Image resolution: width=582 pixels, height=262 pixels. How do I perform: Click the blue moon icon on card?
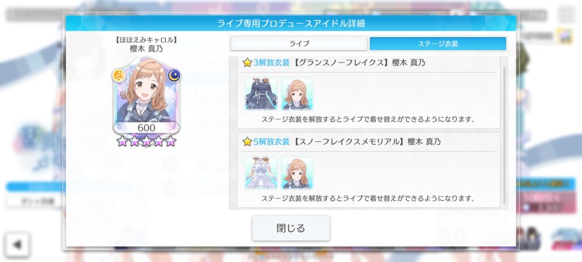pos(174,76)
